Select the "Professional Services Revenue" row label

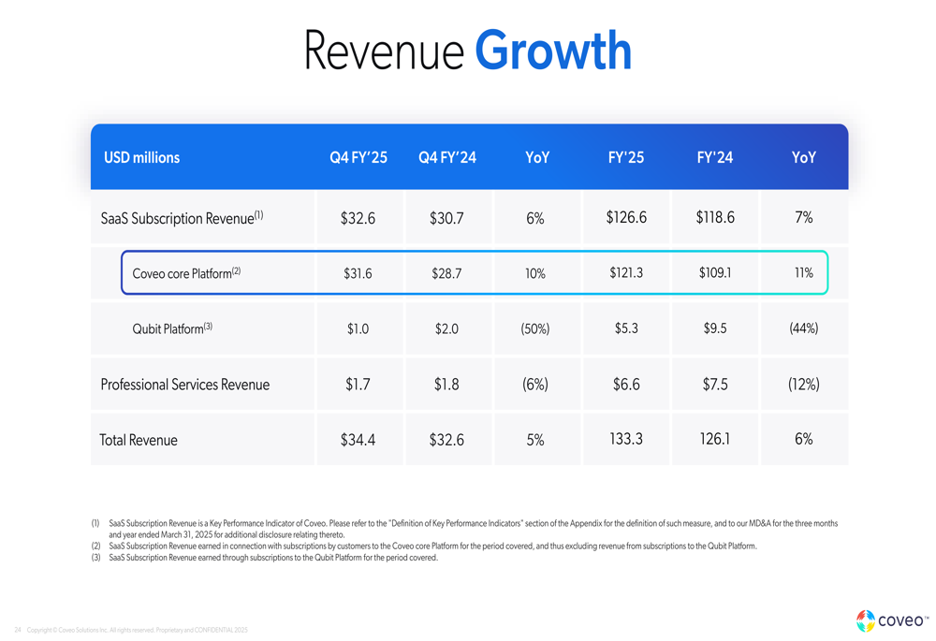[x=185, y=385]
